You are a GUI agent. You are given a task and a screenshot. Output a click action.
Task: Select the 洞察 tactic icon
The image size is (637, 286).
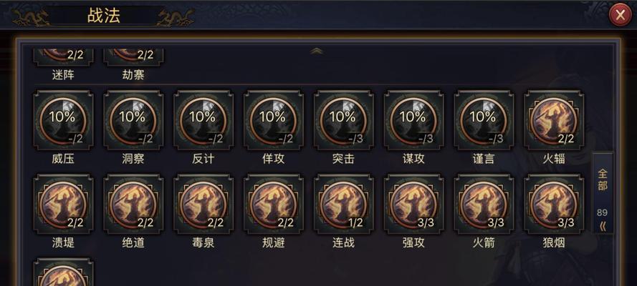pos(133,120)
